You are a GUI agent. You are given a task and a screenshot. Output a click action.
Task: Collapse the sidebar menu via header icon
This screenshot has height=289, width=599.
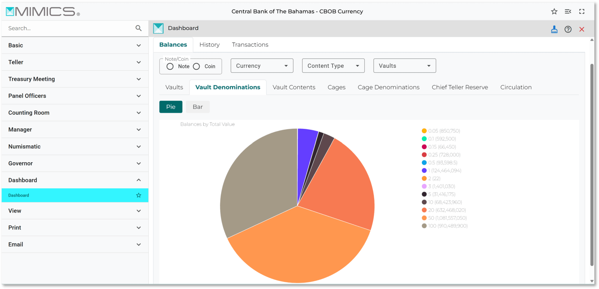tap(568, 12)
